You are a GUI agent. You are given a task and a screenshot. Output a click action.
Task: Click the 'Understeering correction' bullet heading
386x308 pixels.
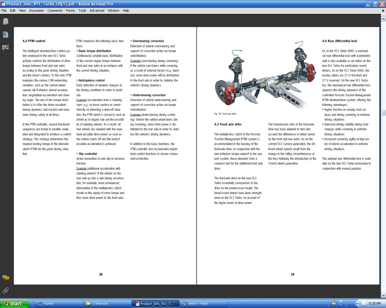coord(149,95)
